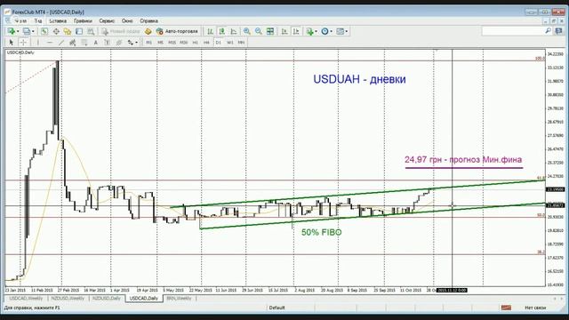Select the D1 timeframe button
The width and height of the screenshot is (569, 320).
point(218,43)
